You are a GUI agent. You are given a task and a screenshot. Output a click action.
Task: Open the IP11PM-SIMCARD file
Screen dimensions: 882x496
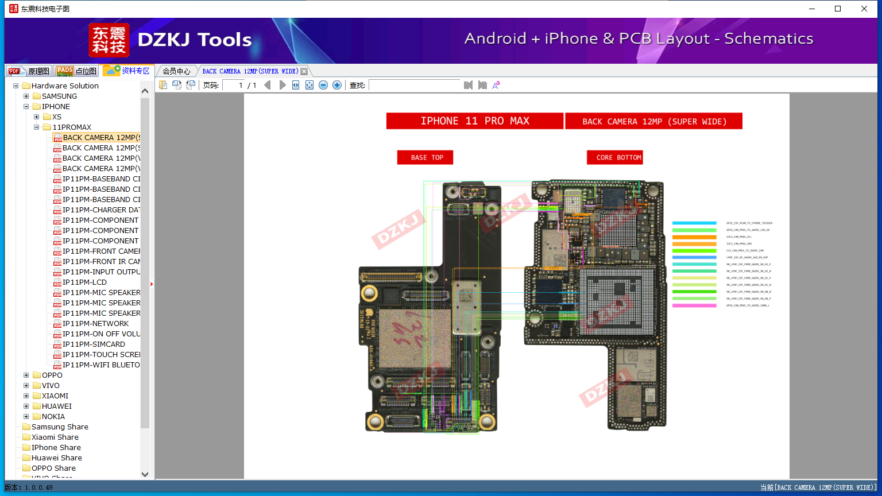[89, 344]
